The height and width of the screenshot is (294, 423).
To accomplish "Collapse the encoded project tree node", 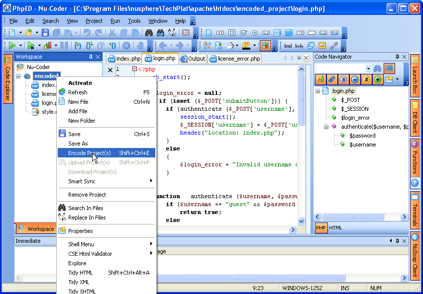I will point(18,76).
